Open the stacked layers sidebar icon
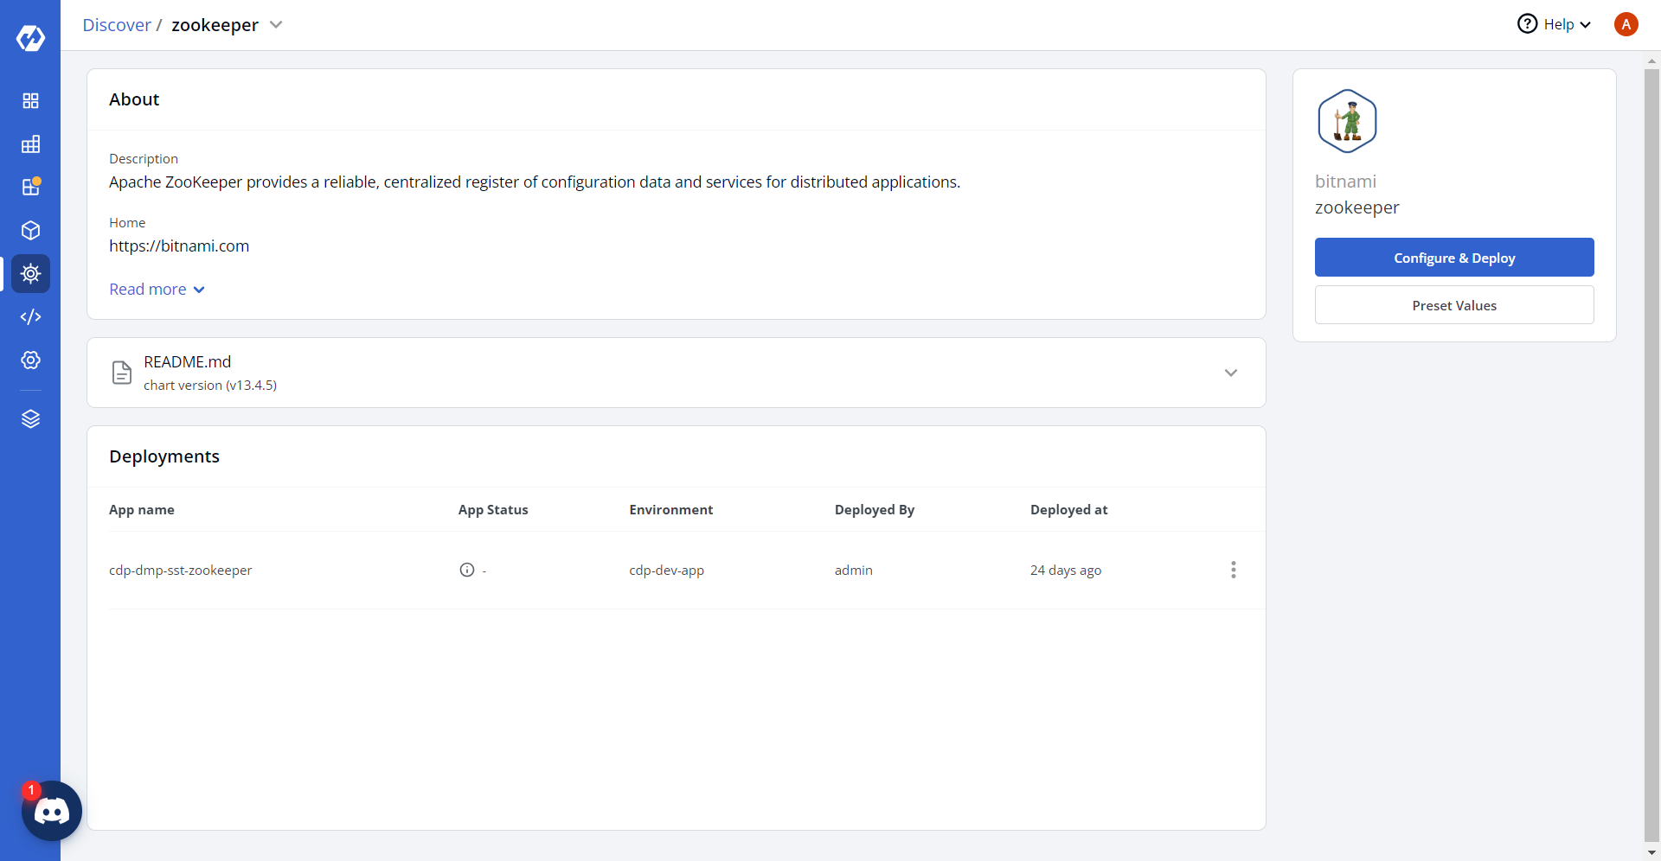 pos(30,419)
